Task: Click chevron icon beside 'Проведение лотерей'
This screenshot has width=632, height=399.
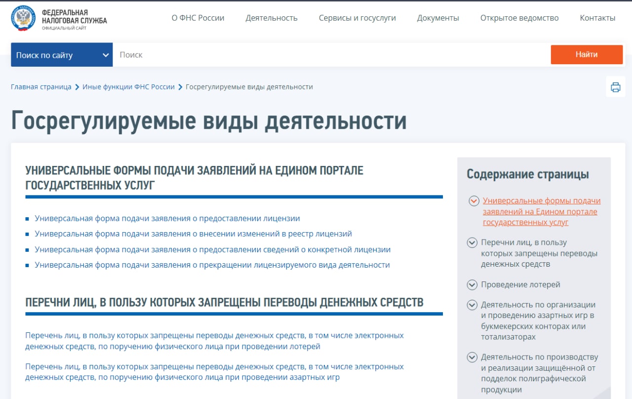Action: pos(472,285)
